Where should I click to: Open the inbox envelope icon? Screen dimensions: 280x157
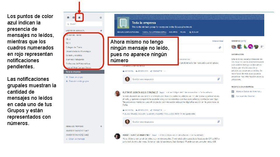(x=73, y=17)
